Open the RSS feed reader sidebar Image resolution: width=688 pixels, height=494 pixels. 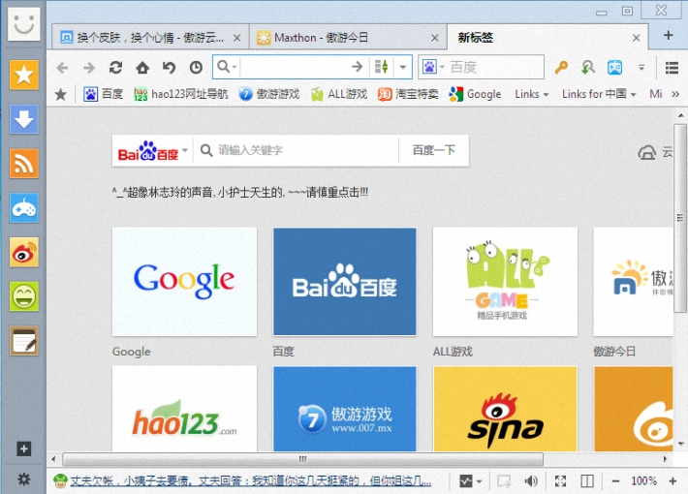pyautogui.click(x=23, y=164)
